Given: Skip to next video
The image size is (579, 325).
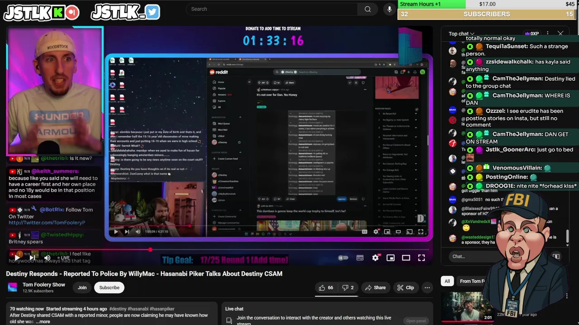Looking at the screenshot, I should coord(32,258).
